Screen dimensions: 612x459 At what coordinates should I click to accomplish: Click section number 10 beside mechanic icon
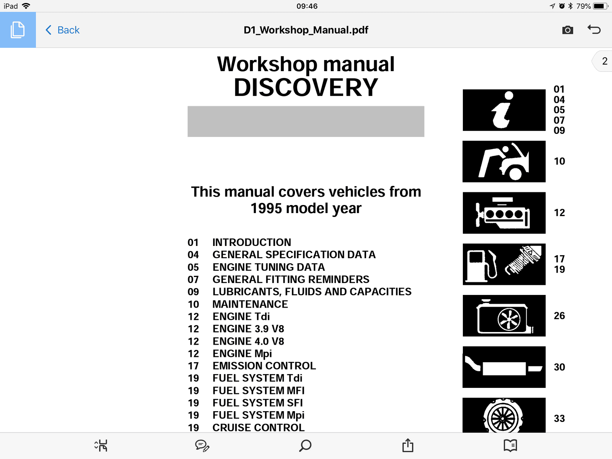[559, 161]
